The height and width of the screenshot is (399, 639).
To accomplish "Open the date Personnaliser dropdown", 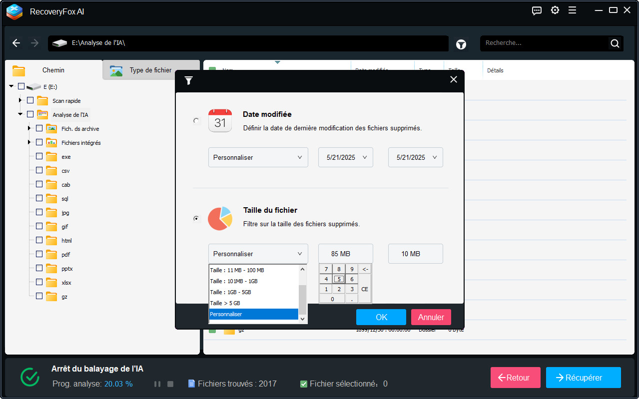I will coord(258,157).
